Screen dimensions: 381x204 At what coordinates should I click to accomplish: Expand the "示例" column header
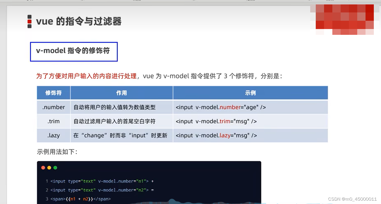250,93
